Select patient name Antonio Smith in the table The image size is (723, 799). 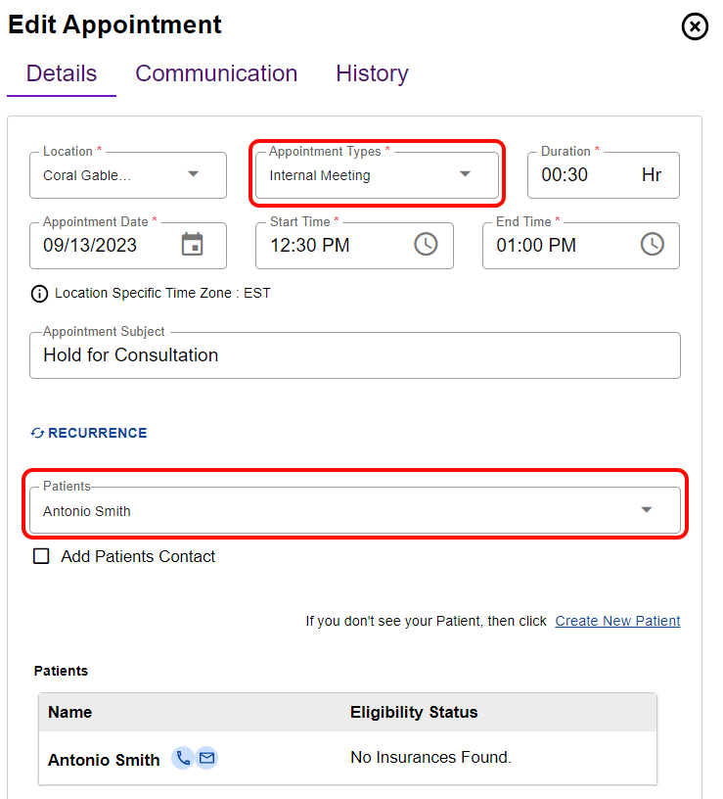click(104, 758)
